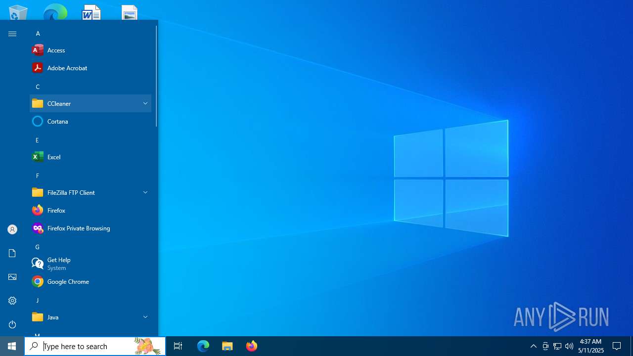Click the volume speaker tray icon

pos(569,346)
